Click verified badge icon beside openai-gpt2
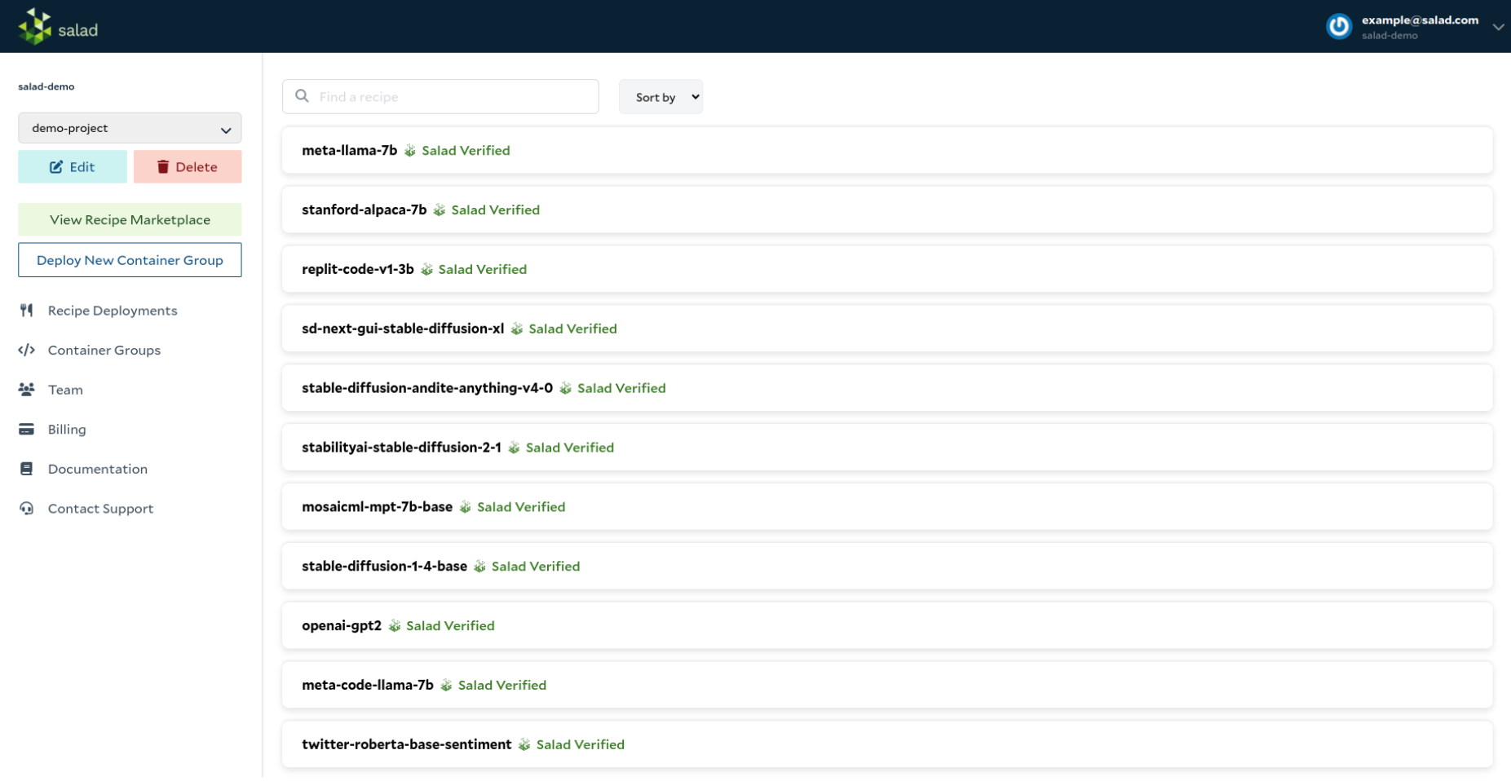This screenshot has width=1511, height=781. pyautogui.click(x=395, y=626)
